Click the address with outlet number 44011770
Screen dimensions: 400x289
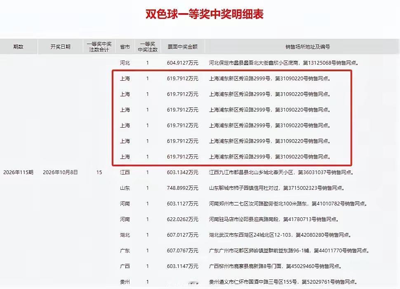289,251
